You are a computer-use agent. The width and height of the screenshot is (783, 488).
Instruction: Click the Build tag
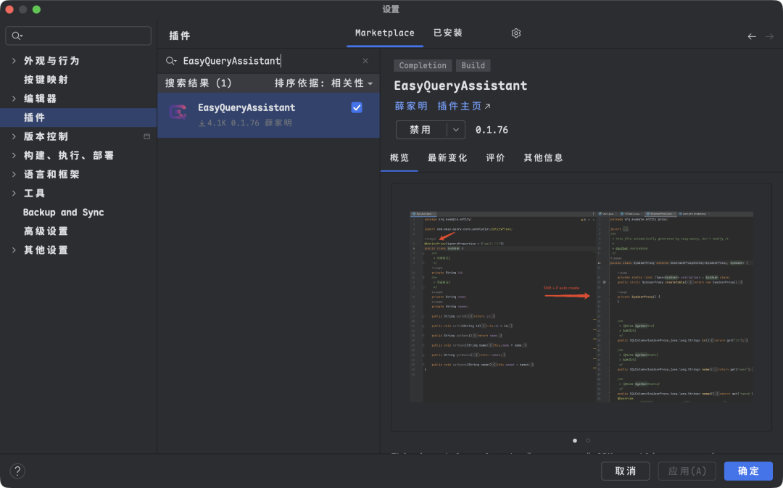pyautogui.click(x=473, y=65)
